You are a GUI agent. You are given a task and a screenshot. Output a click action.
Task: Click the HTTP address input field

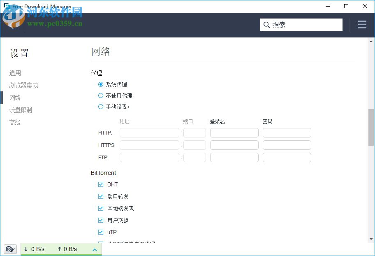[x=149, y=133]
